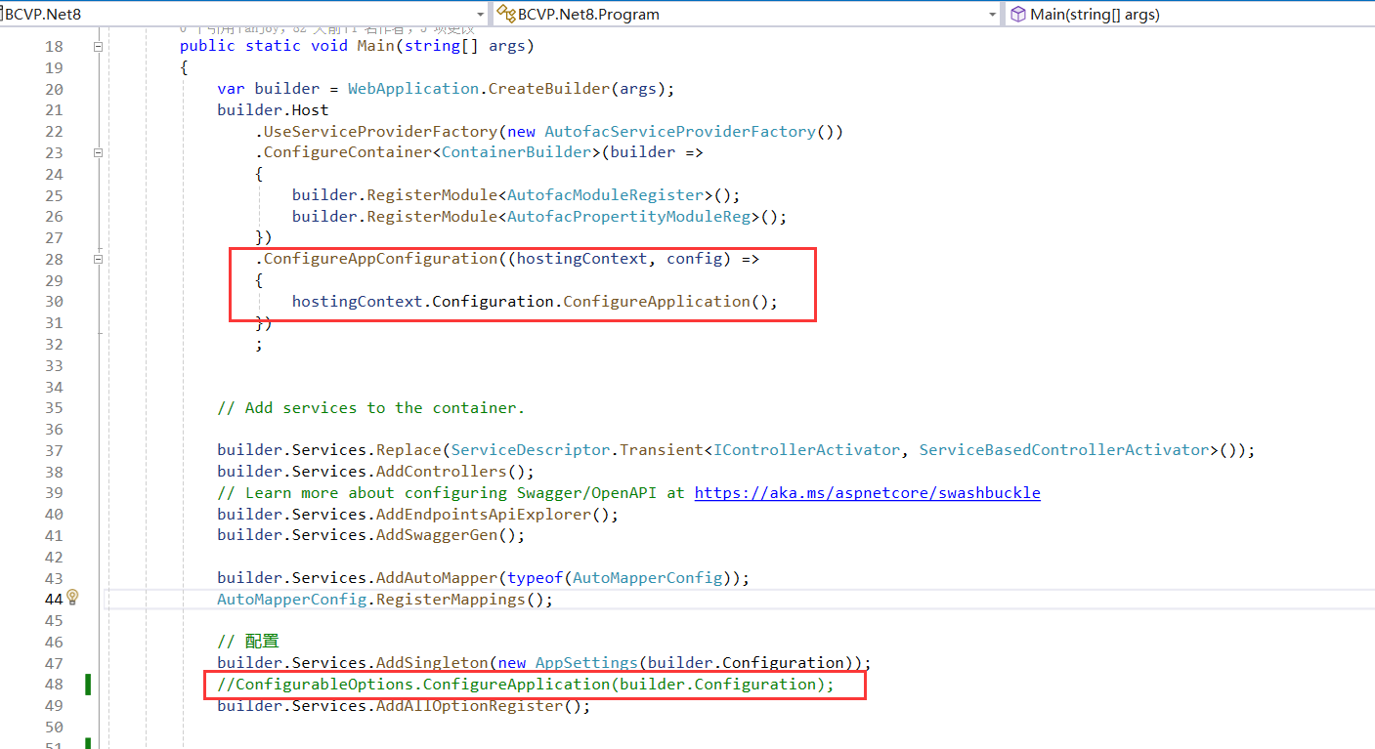
Task: Click 'AutofacServiceProviderFactory' on line 22
Action: click(x=680, y=131)
